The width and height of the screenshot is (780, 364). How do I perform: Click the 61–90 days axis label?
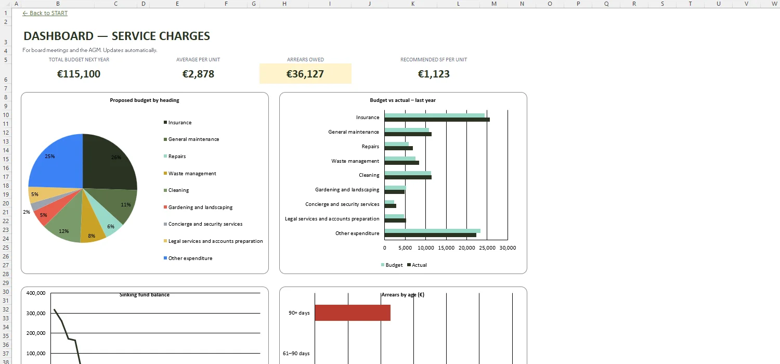[x=296, y=354]
